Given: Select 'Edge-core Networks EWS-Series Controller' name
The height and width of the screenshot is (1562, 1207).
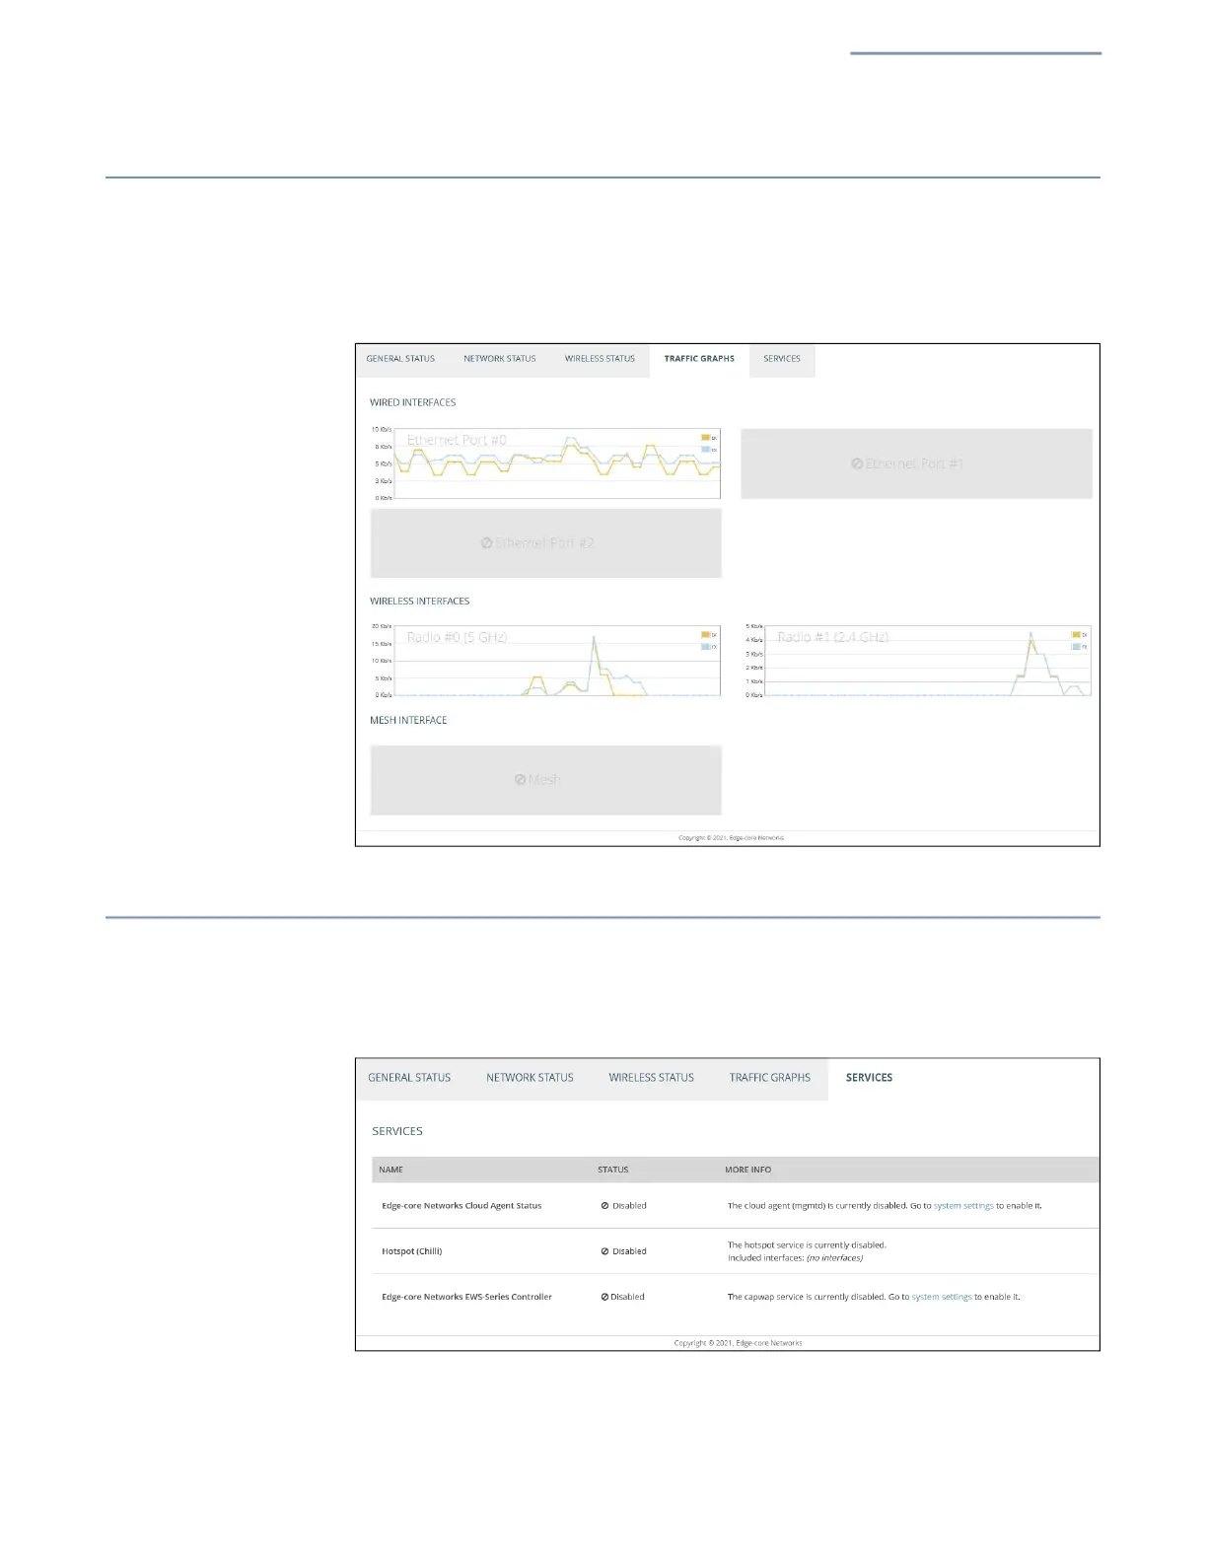Looking at the screenshot, I should (x=466, y=1297).
